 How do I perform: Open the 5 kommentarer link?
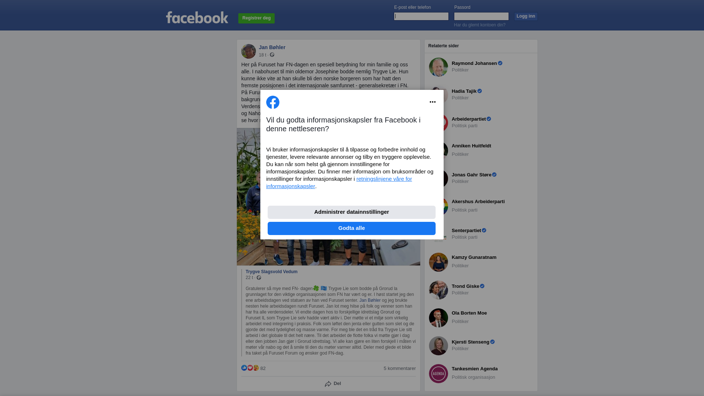(x=400, y=368)
